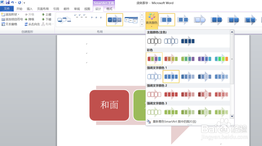Switch to the 邮件 tab

click(x=67, y=9)
